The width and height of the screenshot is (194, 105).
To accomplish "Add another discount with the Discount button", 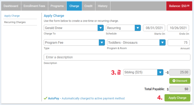I will point(180,81).
